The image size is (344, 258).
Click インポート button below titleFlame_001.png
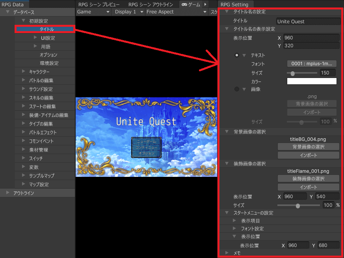coord(308,187)
